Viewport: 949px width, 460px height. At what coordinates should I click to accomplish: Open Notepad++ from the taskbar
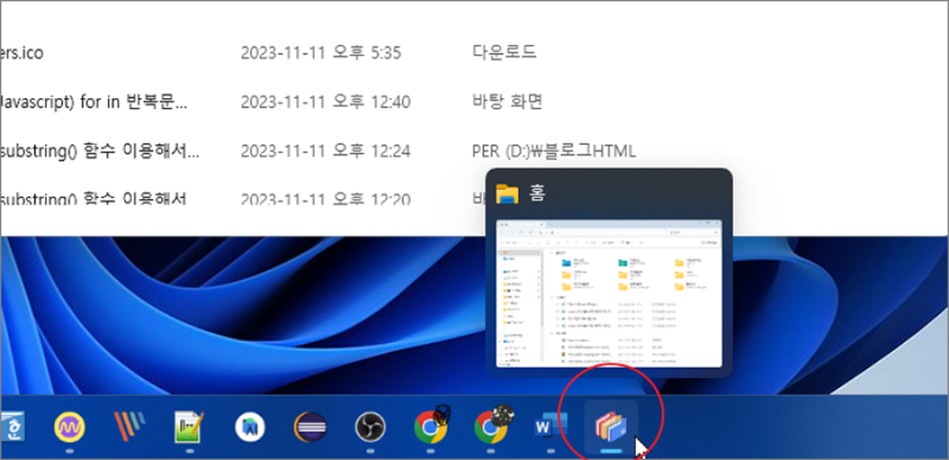[x=189, y=427]
